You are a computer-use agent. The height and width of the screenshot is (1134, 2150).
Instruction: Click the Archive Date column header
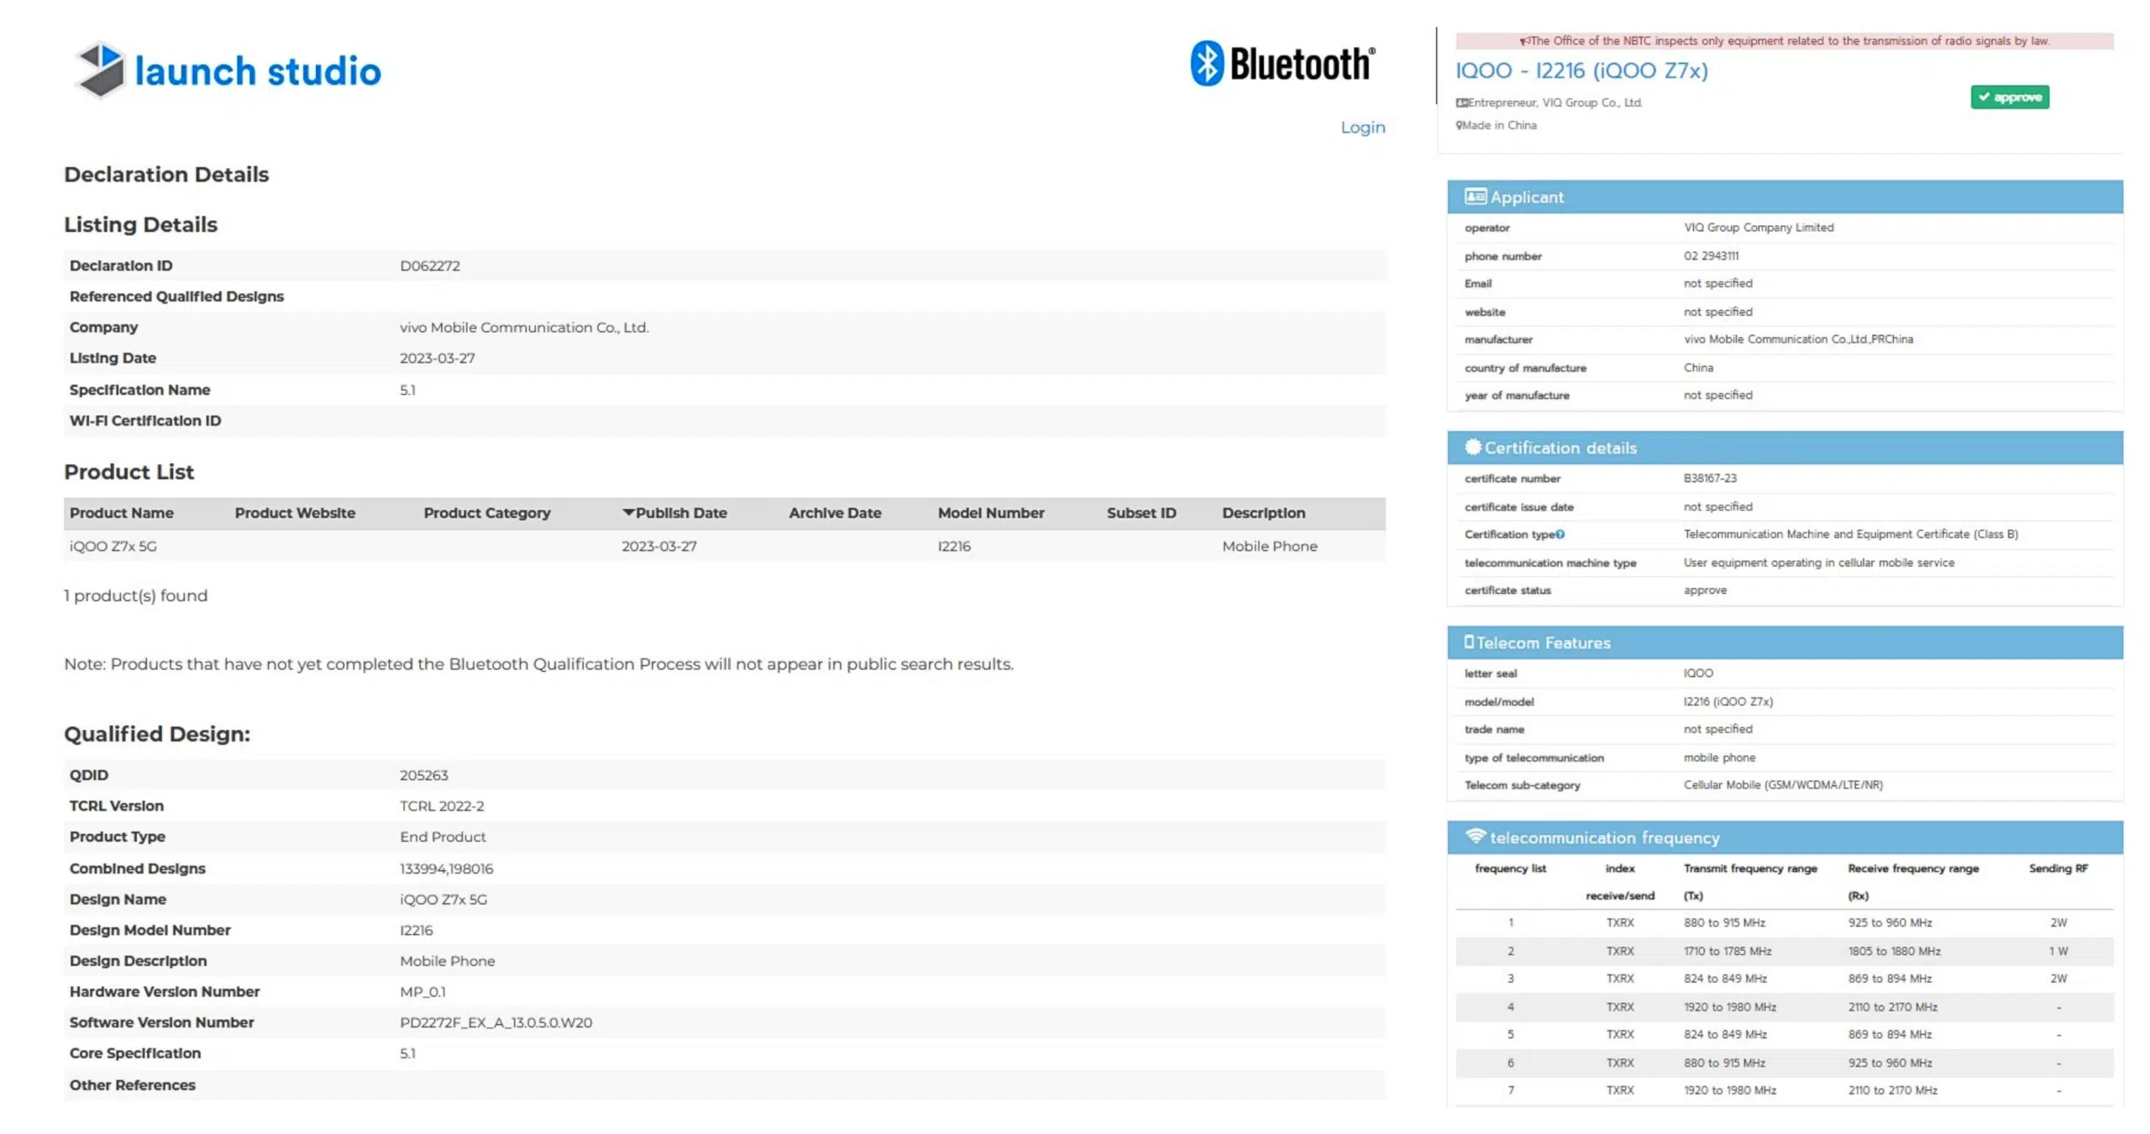[x=834, y=512]
